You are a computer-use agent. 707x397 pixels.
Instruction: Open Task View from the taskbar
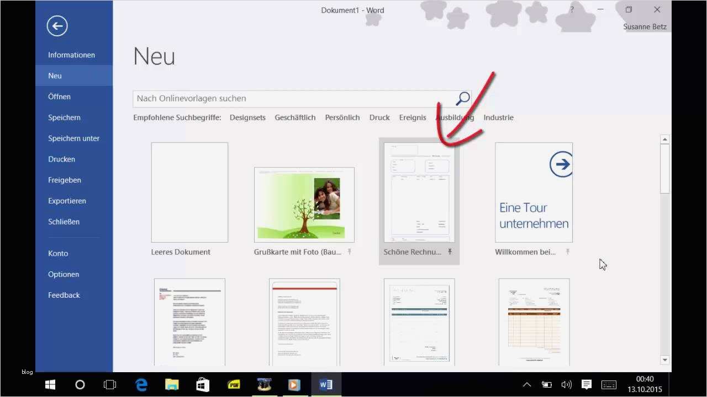(x=110, y=384)
